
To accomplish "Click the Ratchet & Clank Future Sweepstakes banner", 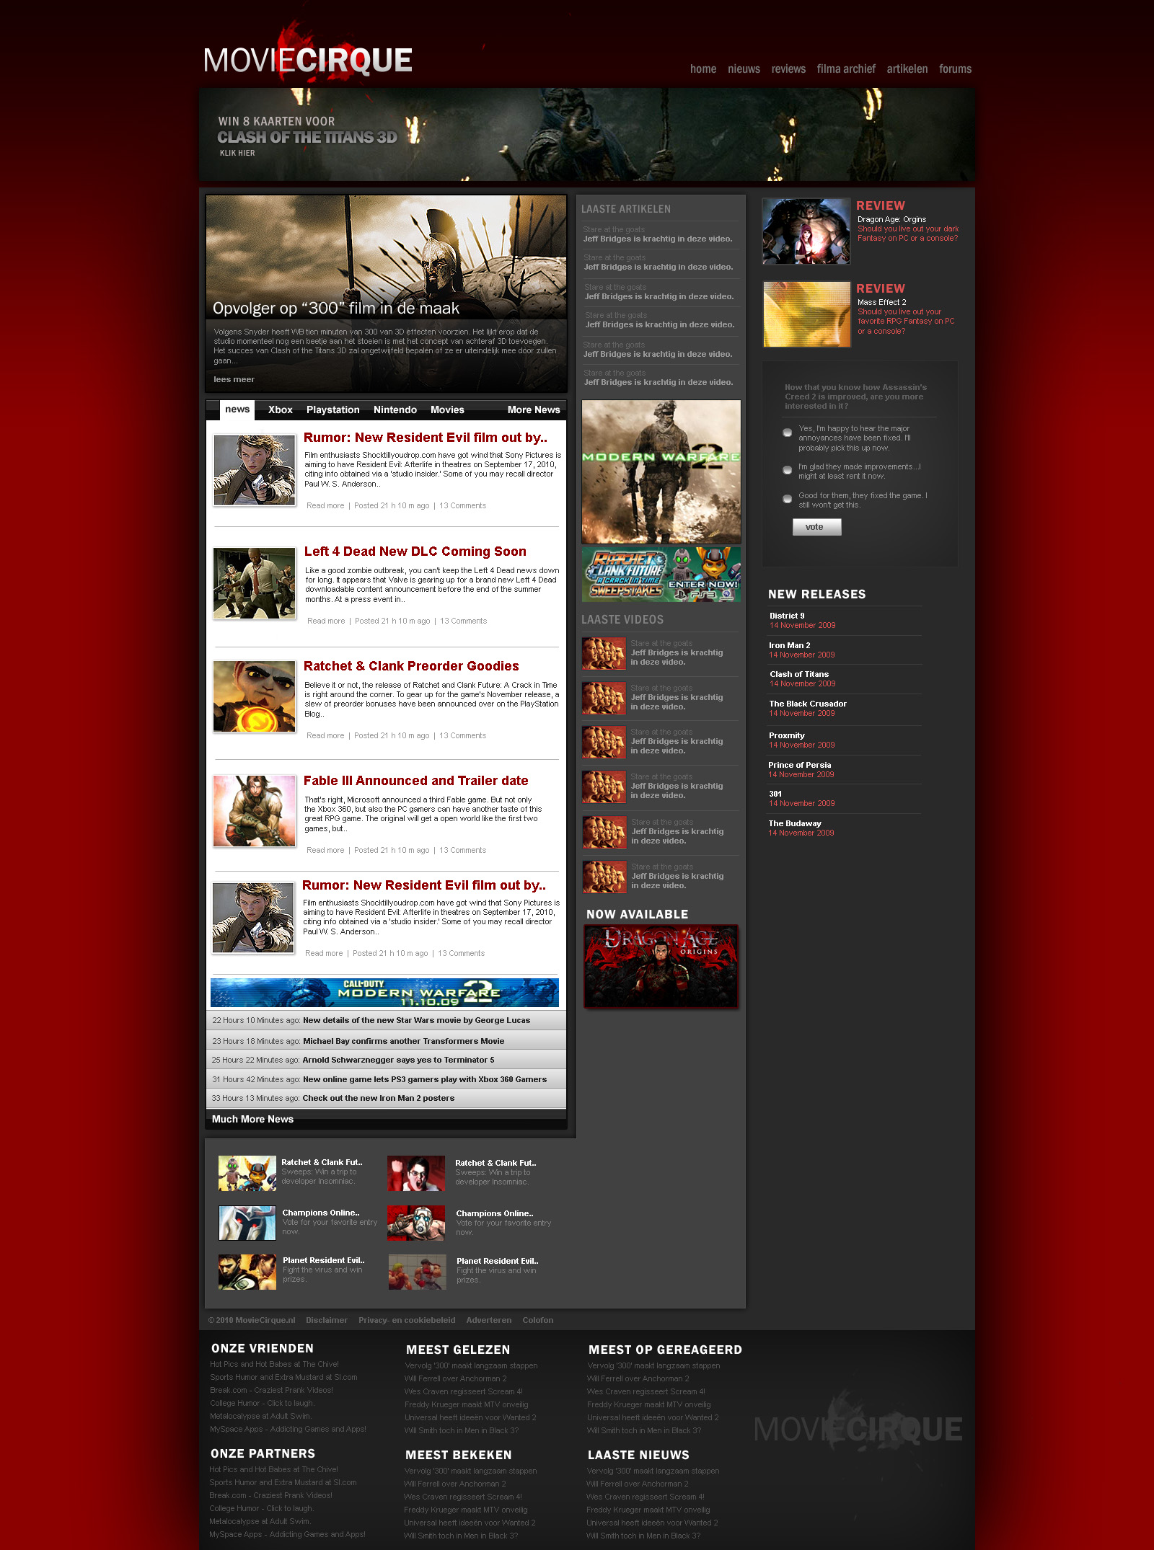I will pos(661,575).
